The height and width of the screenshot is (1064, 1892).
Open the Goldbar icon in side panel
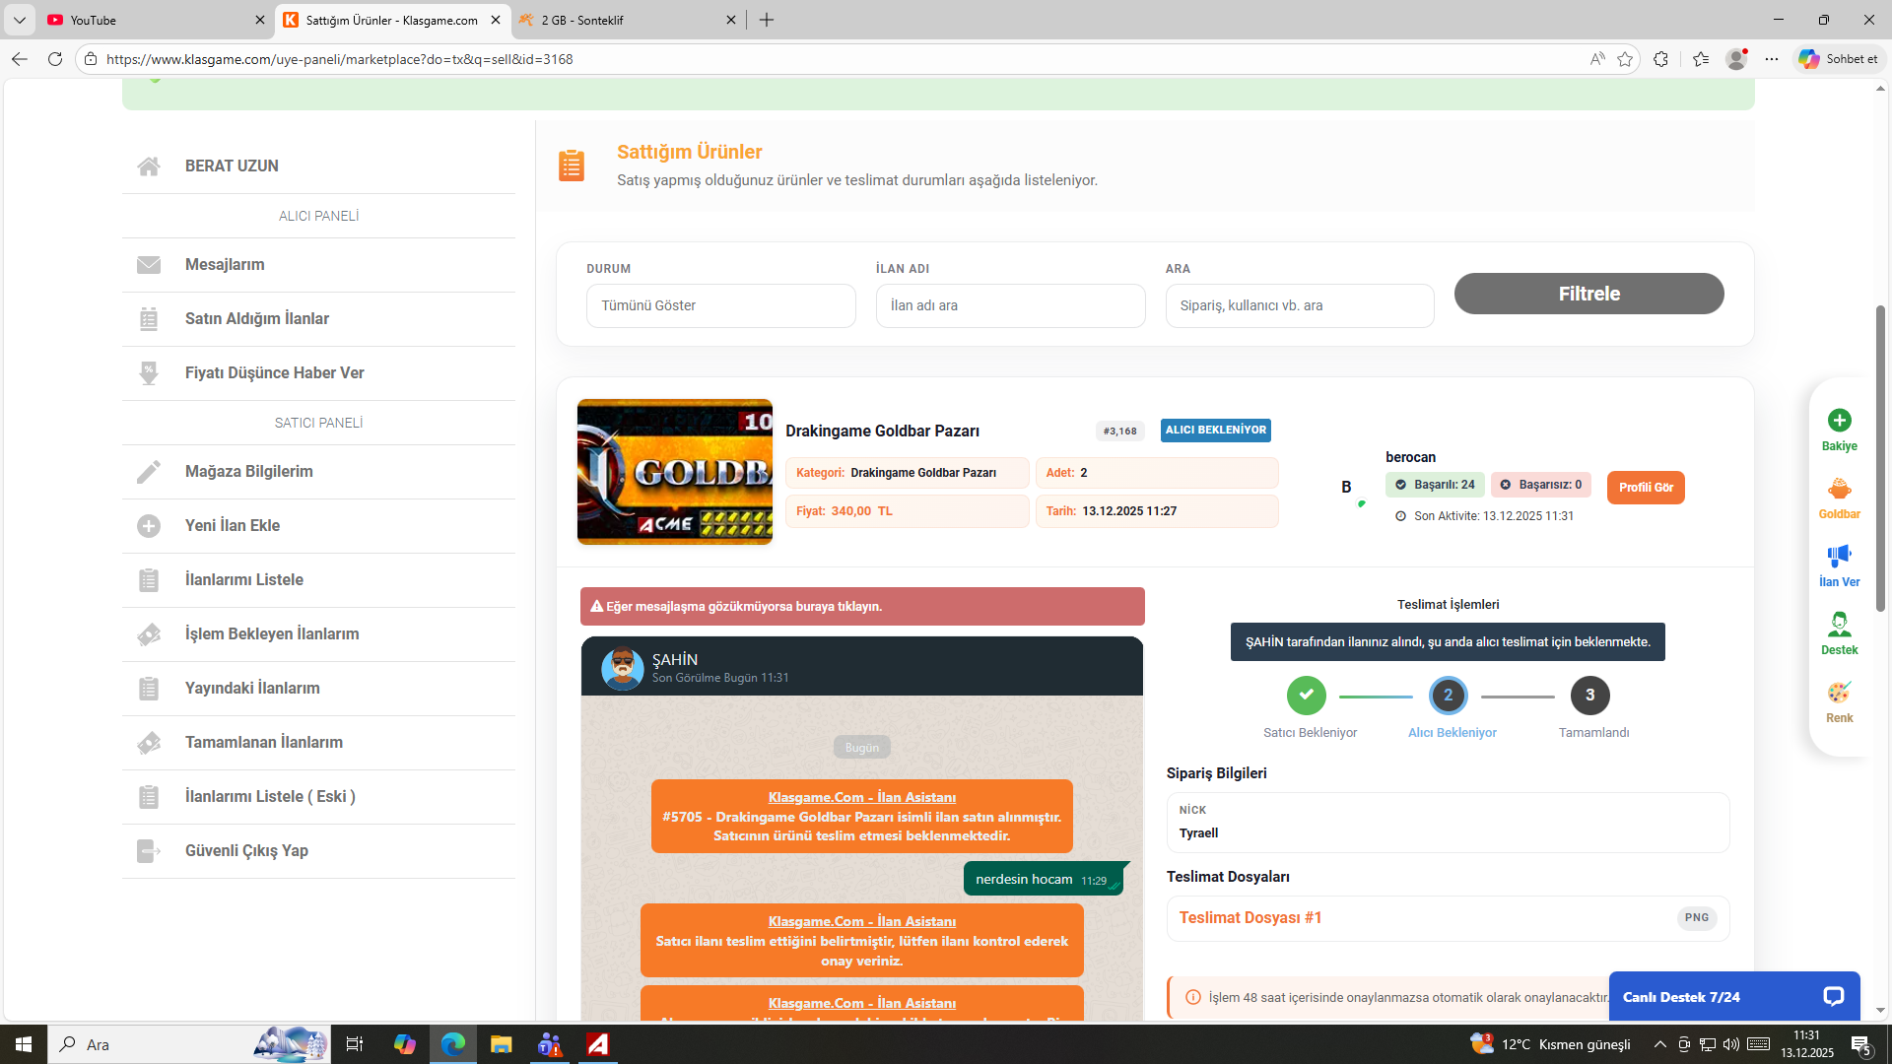1839,489
